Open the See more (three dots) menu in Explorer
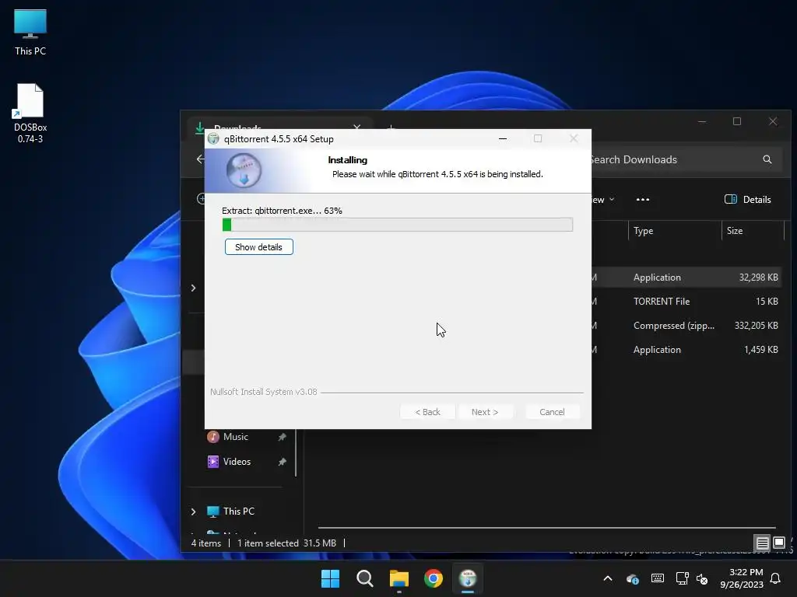 (642, 200)
